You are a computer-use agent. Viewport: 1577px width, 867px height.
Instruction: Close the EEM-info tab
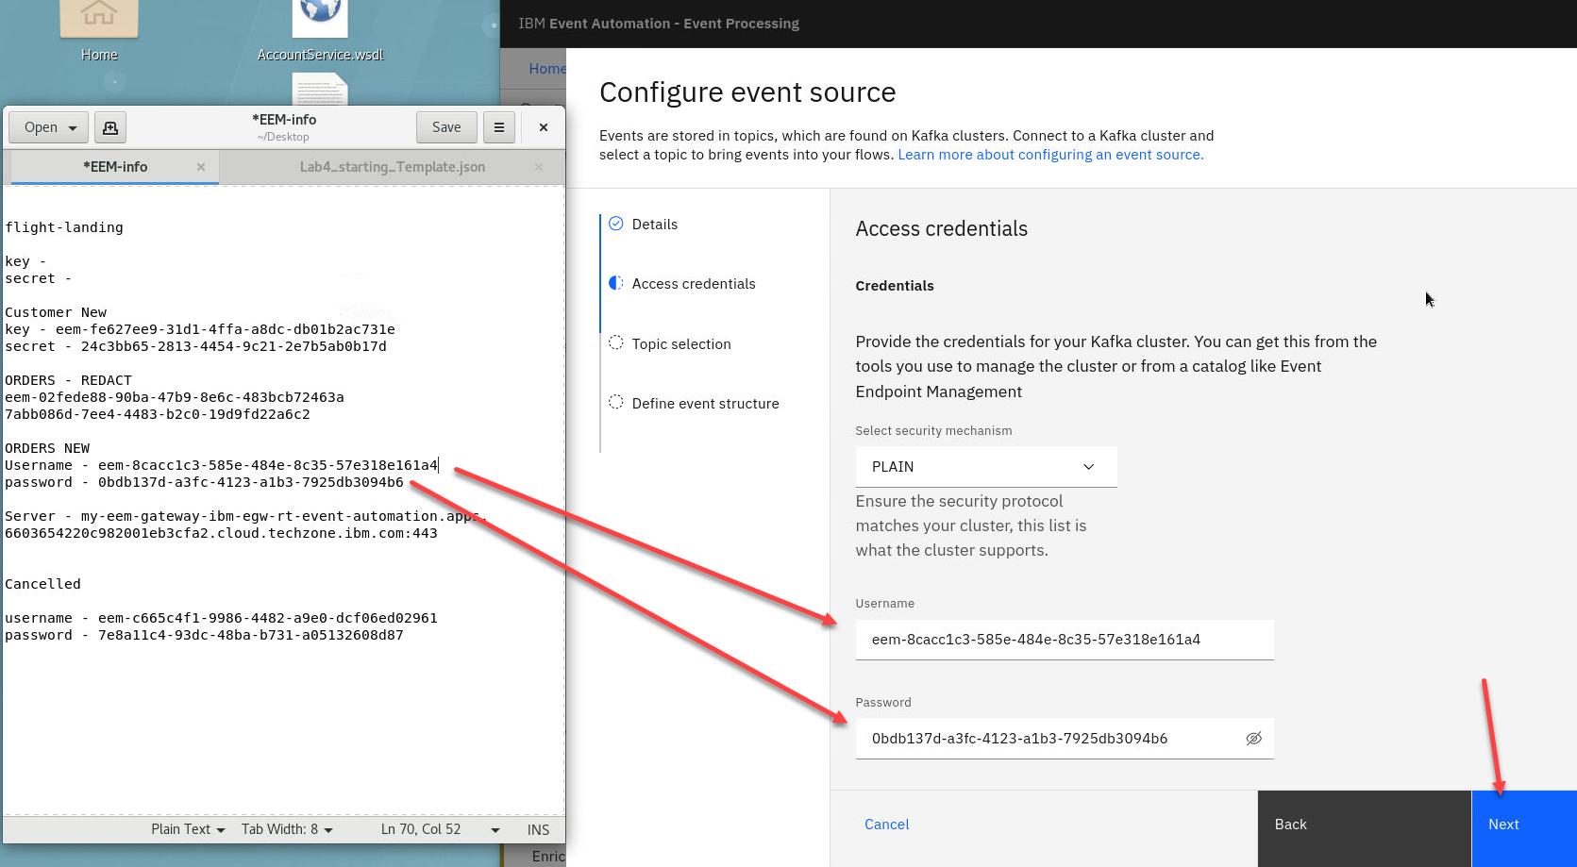click(201, 167)
